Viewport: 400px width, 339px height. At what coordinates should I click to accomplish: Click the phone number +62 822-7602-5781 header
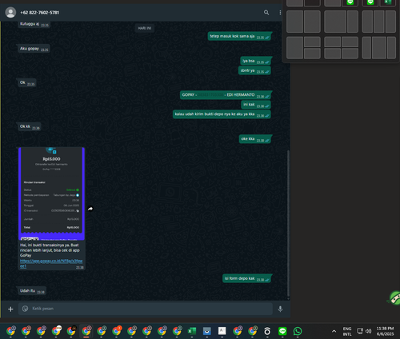[x=40, y=13]
